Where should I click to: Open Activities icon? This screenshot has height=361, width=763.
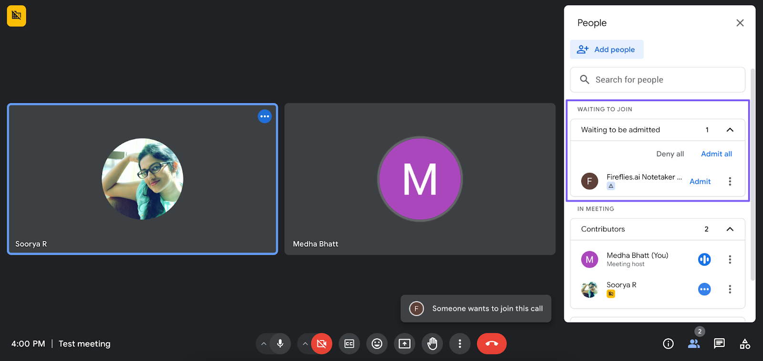[x=745, y=344]
